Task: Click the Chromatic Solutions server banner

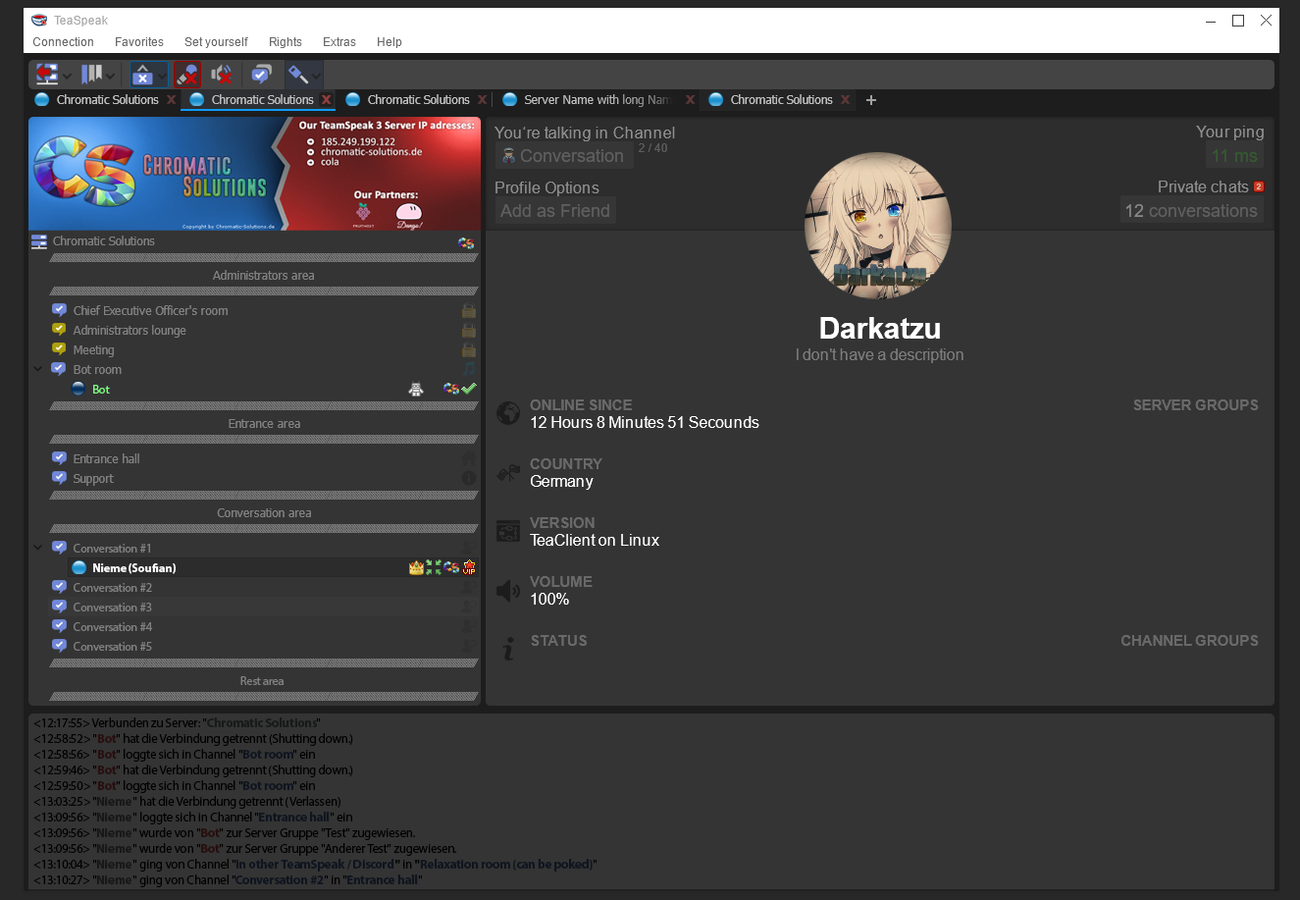Action: click(x=254, y=174)
